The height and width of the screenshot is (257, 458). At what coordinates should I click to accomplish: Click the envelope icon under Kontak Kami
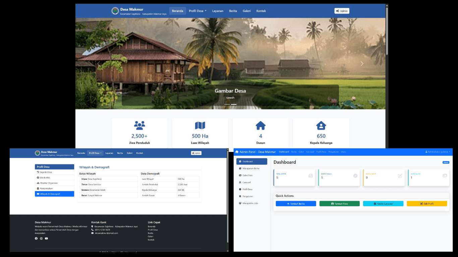(x=93, y=233)
